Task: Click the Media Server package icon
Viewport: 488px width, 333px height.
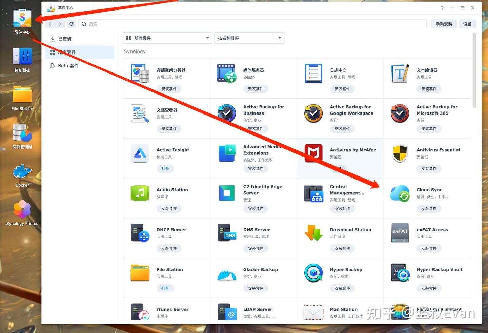Action: coord(227,74)
